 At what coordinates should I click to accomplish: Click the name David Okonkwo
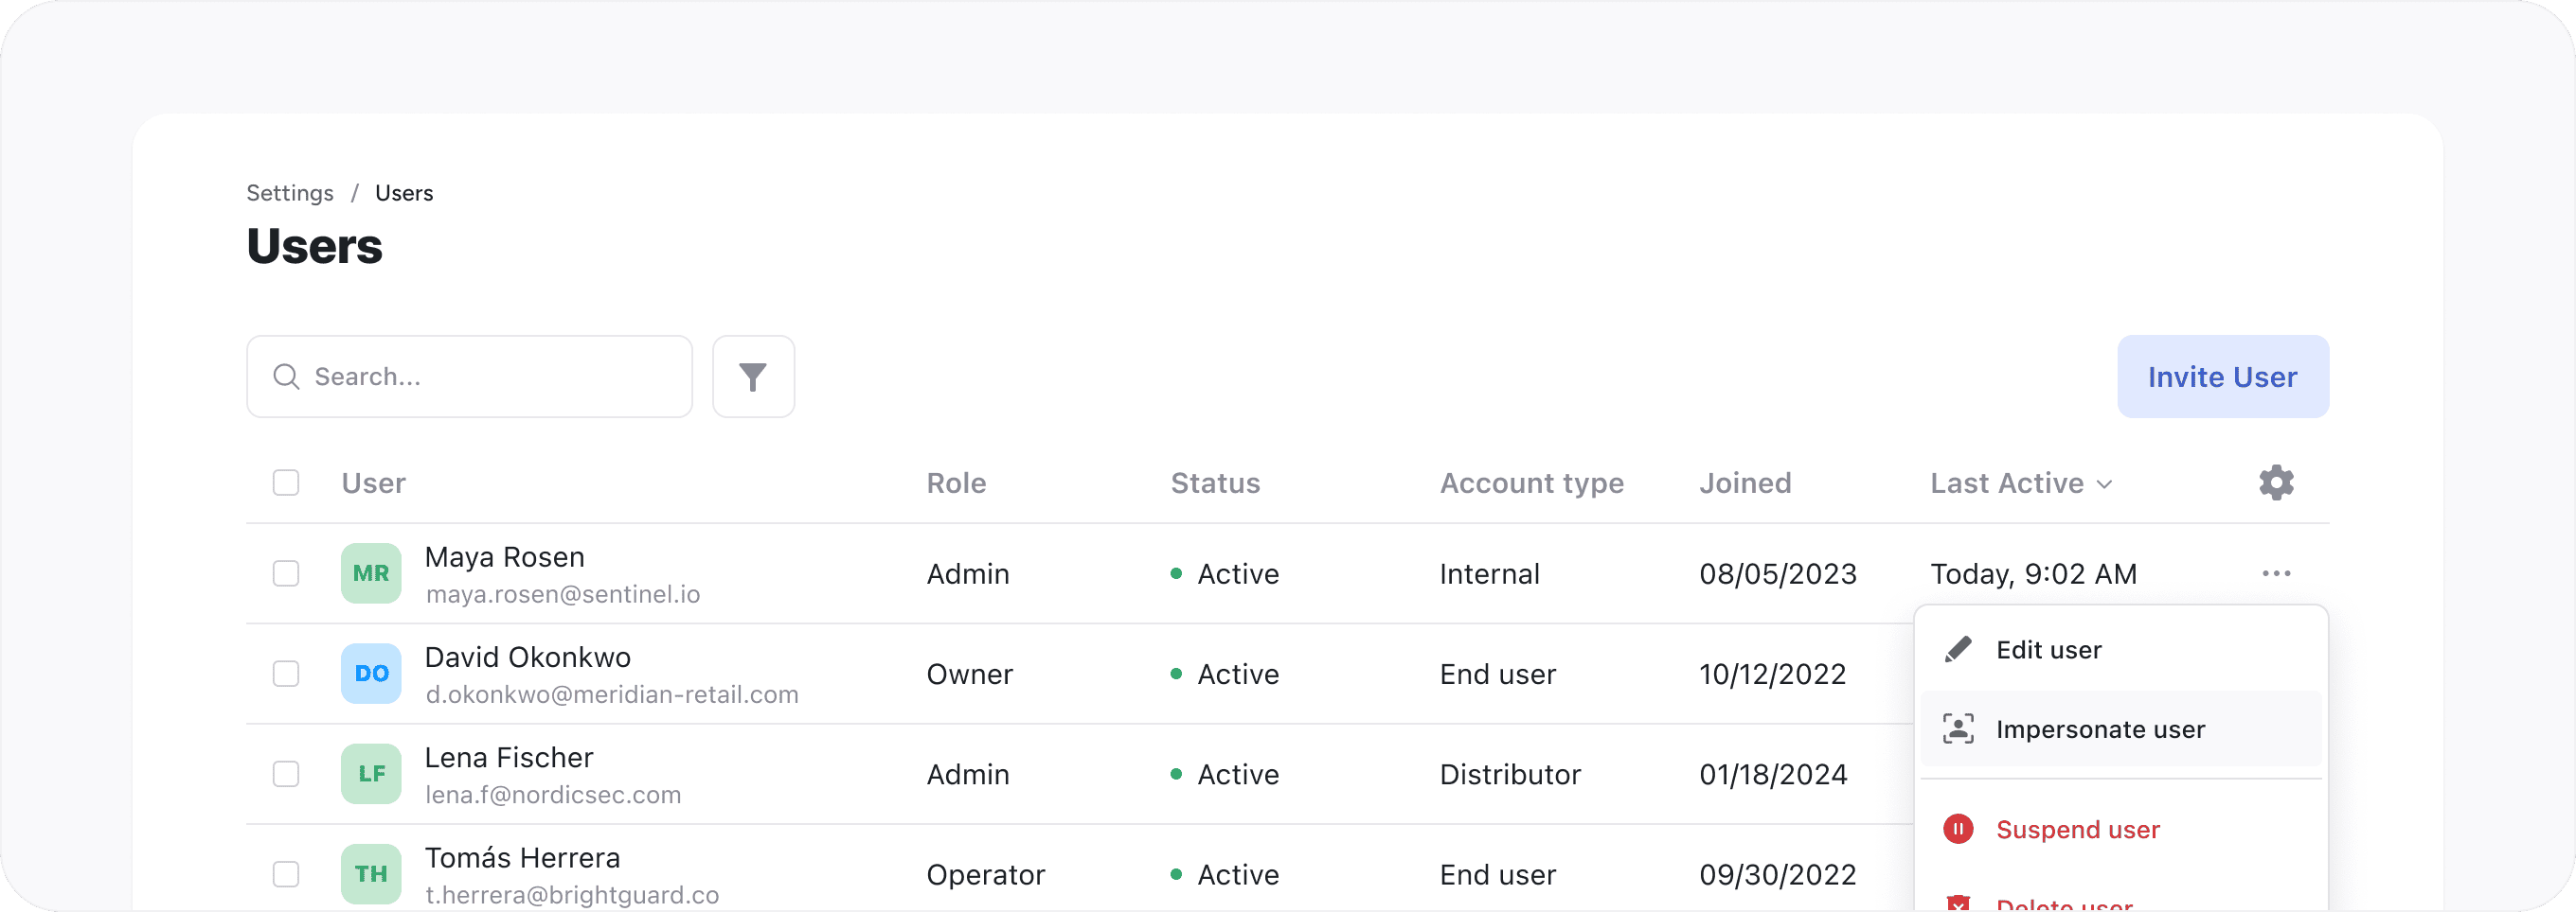coord(527,658)
